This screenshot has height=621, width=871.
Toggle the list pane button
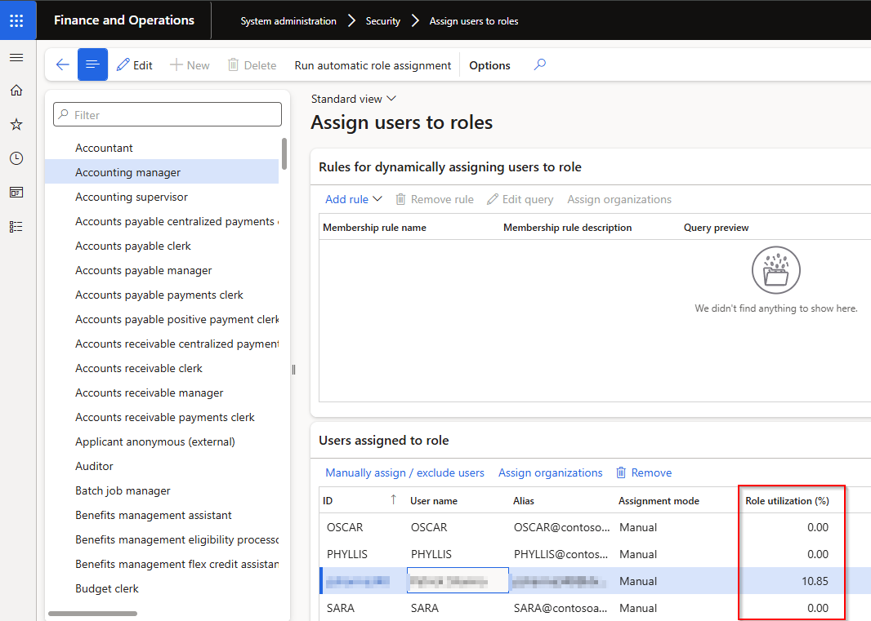coord(92,65)
